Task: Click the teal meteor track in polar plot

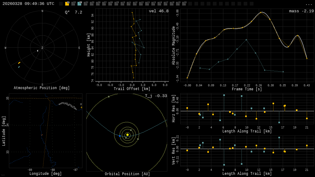Action: (19, 67)
